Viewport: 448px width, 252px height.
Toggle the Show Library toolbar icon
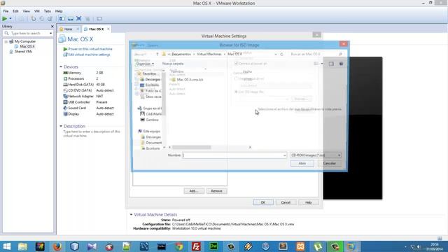point(62,19)
